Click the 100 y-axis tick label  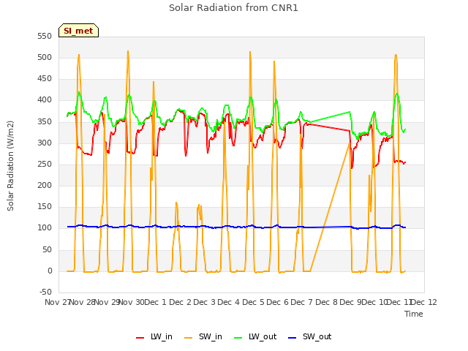tap(45, 228)
